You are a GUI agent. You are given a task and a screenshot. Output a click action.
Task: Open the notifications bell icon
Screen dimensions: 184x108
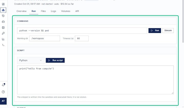[3, 85]
